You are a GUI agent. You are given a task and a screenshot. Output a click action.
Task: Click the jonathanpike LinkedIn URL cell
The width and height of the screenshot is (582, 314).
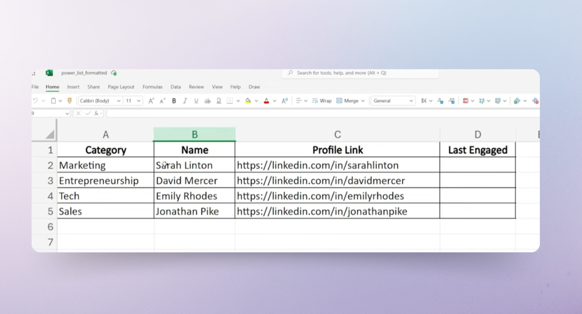click(x=337, y=211)
